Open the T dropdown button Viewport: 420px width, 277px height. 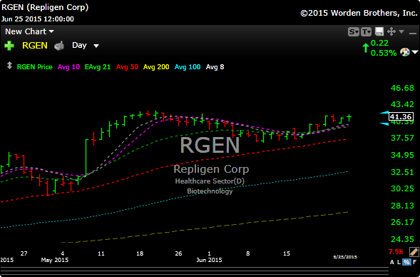[366, 32]
